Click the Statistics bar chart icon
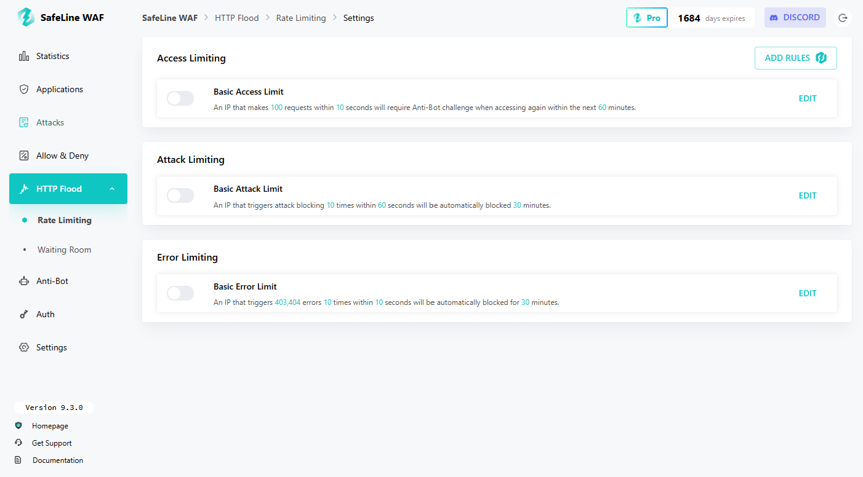This screenshot has width=863, height=477. 24,56
